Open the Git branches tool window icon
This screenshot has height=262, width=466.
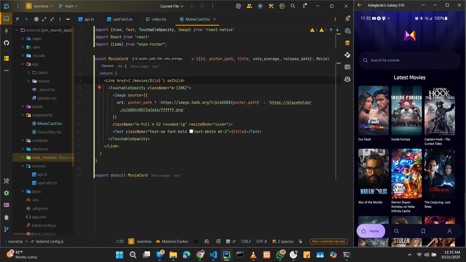coord(6,229)
